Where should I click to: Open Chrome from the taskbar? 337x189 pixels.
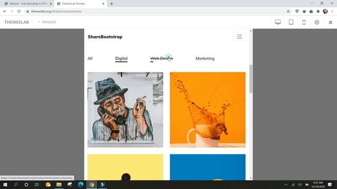92,184
